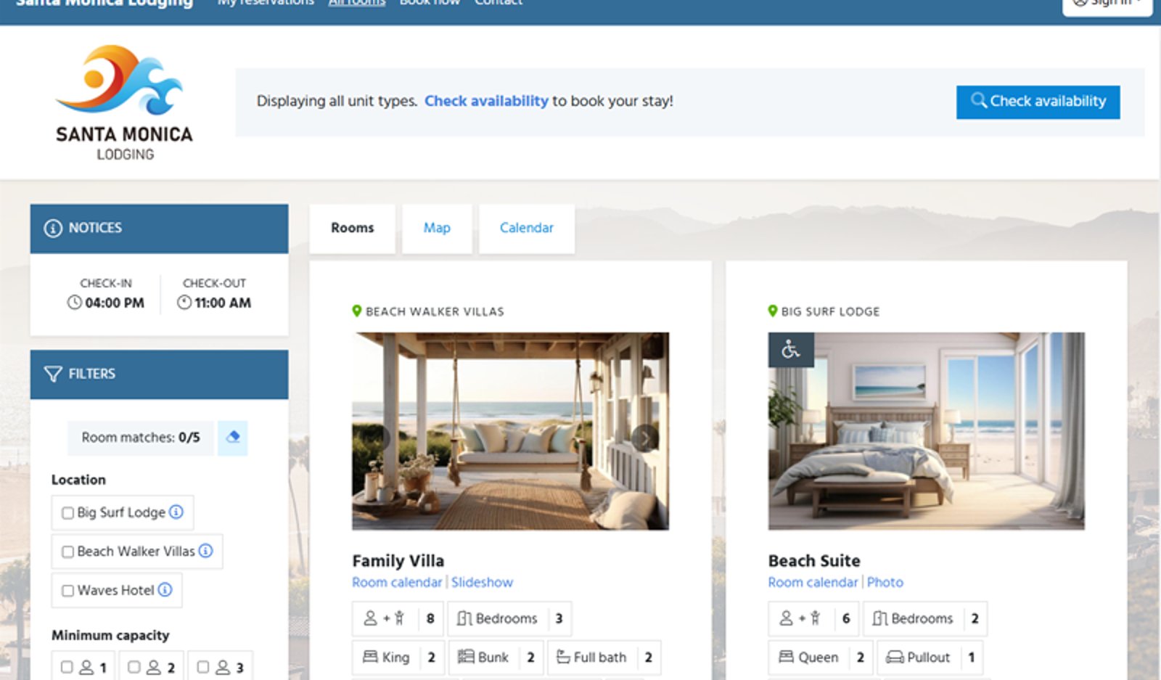Switch to the Calendar tab
Image resolution: width=1161 pixels, height=680 pixels.
tap(527, 228)
